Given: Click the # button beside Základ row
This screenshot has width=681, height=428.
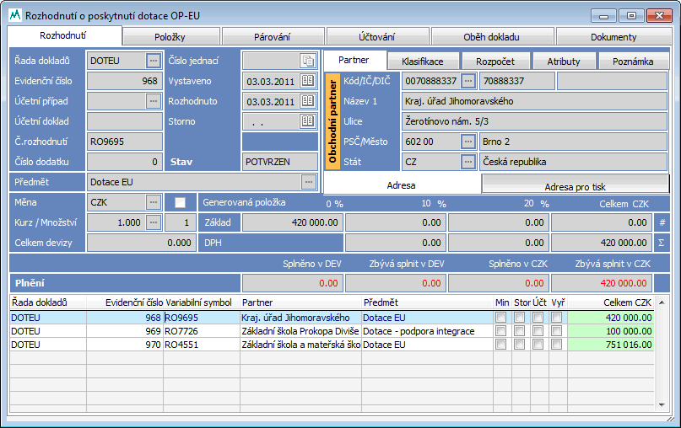Looking at the screenshot, I should (662, 222).
